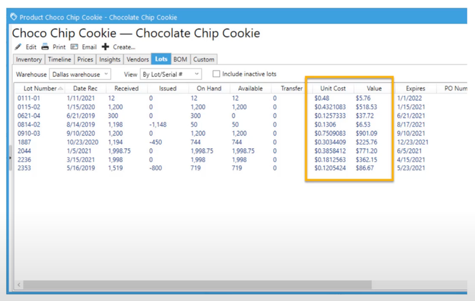Screen dimensions: 475x301
Task: Open the Prices tab
Action: click(85, 60)
